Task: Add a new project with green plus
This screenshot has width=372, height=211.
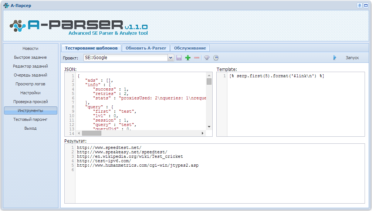Action: [x=188, y=58]
